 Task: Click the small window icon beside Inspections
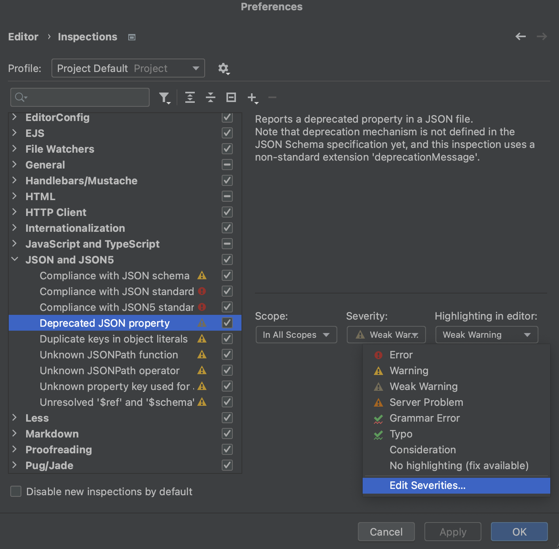(x=132, y=37)
